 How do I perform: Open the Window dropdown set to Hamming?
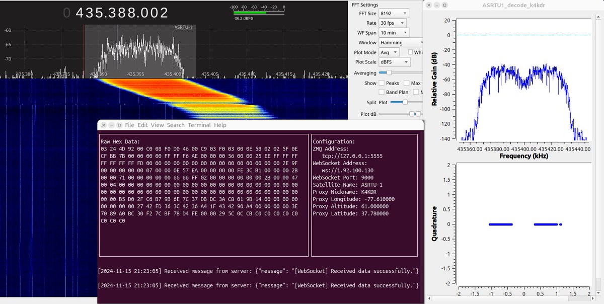(x=401, y=43)
